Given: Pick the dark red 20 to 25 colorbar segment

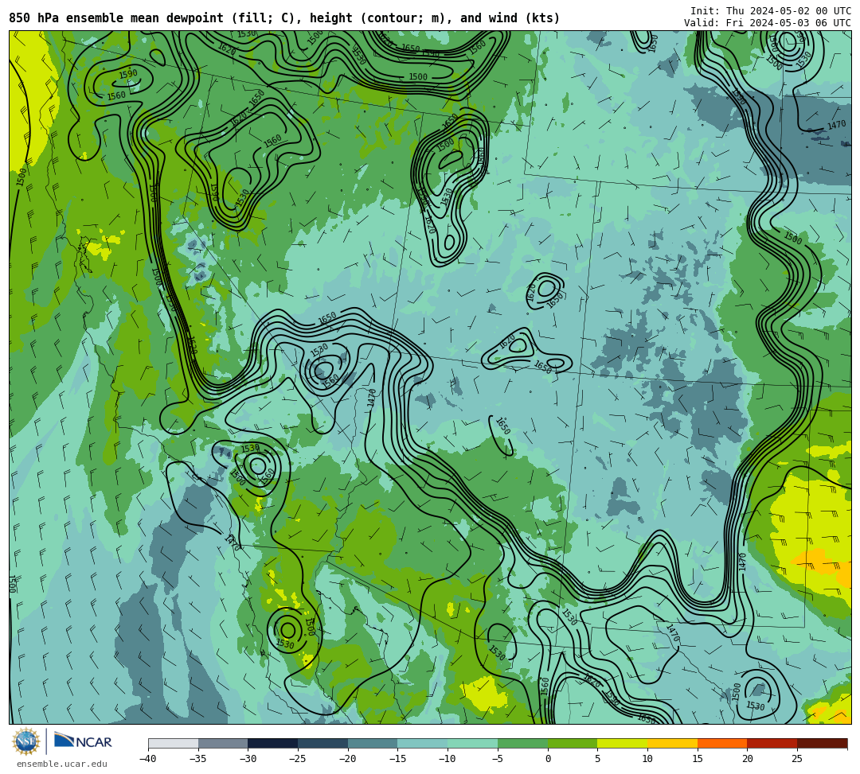Looking at the screenshot, I should pos(772,744).
